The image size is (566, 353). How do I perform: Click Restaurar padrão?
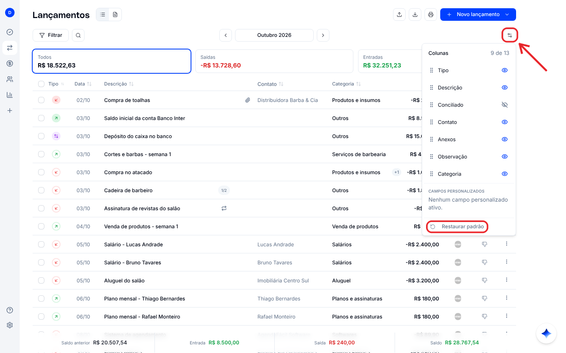(457, 227)
